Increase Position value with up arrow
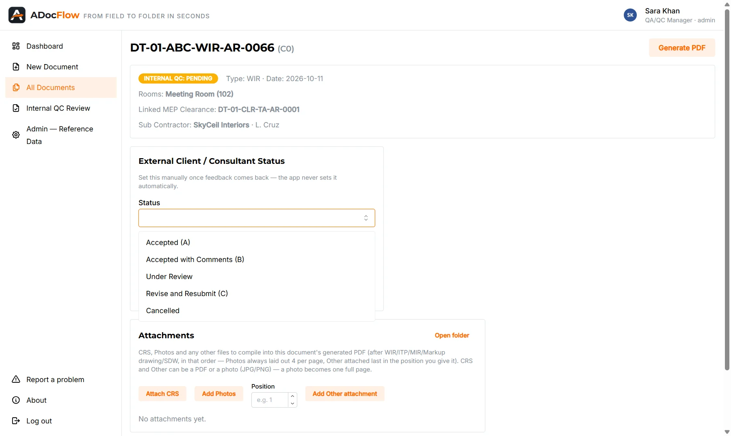The image size is (731, 436). pyautogui.click(x=292, y=396)
